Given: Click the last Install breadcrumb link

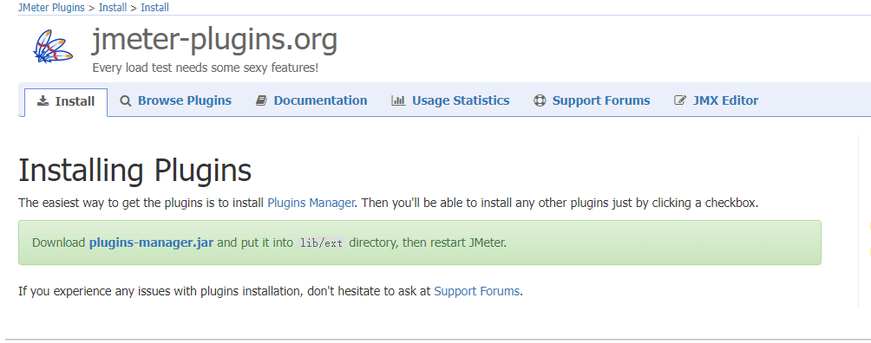Looking at the screenshot, I should (155, 7).
